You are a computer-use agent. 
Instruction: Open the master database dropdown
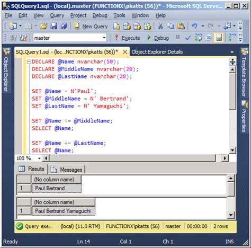(x=104, y=38)
